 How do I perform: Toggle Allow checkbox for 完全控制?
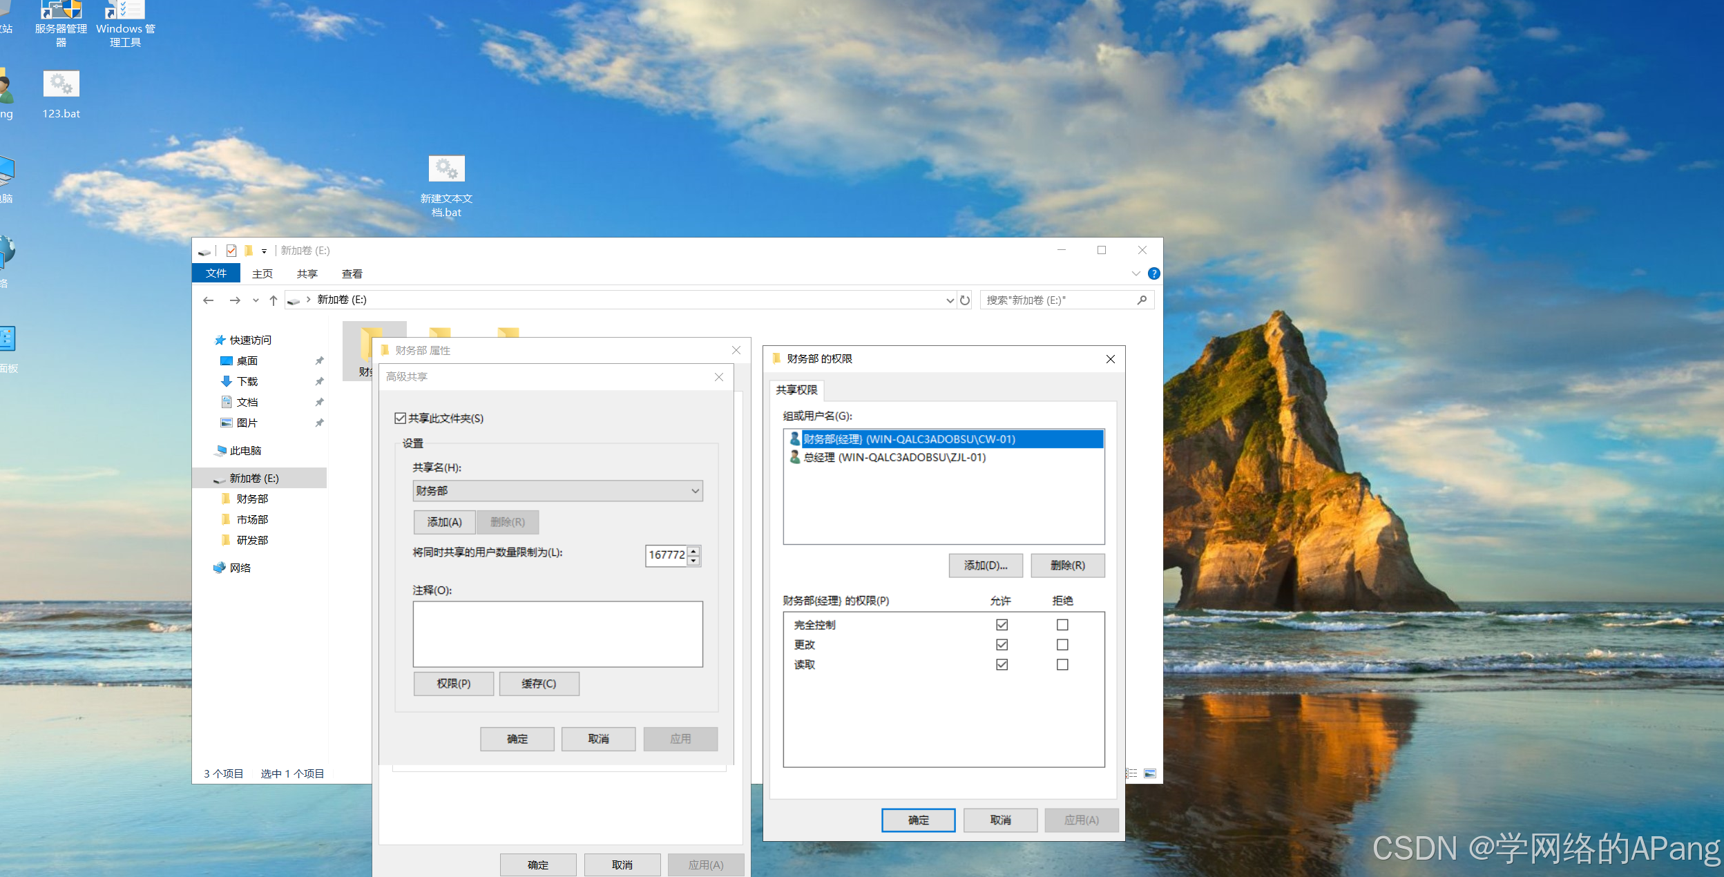[1002, 625]
